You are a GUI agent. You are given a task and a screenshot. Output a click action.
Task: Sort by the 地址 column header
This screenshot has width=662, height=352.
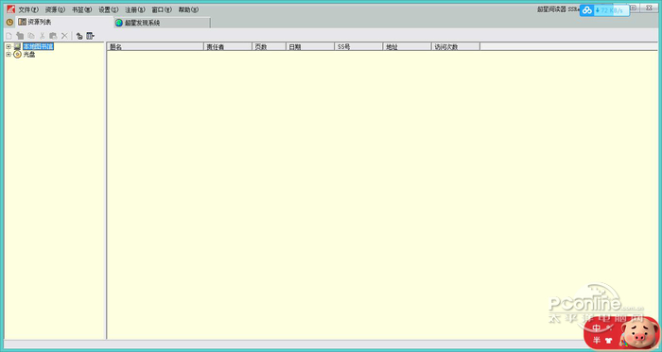407,47
